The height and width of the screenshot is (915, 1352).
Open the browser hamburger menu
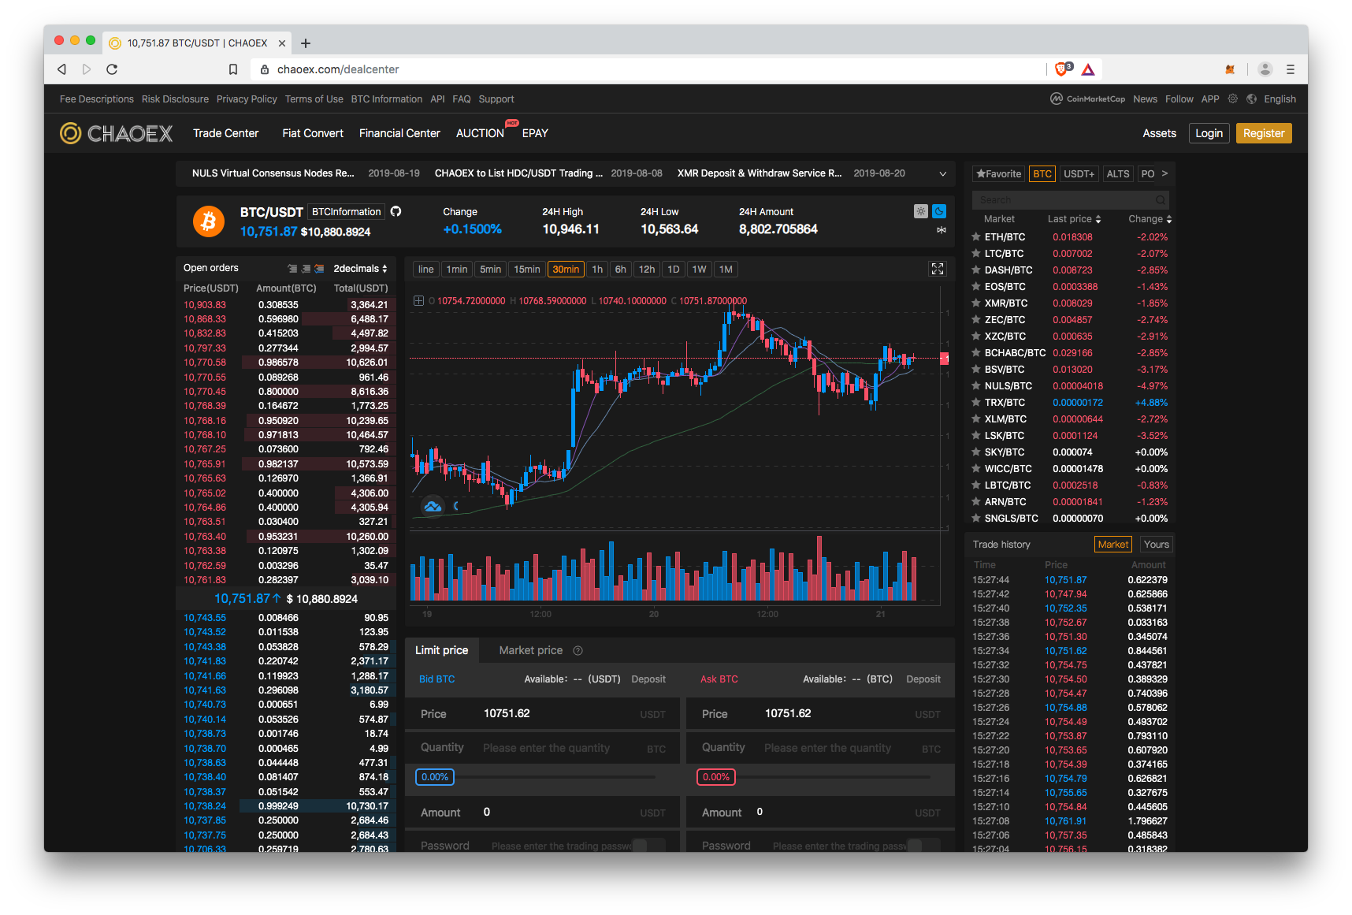[x=1291, y=69]
